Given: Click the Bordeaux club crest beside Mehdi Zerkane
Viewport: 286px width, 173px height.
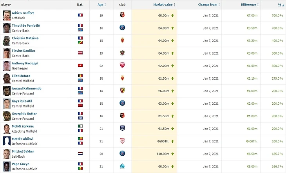Looking at the screenshot, I should click(x=122, y=128).
